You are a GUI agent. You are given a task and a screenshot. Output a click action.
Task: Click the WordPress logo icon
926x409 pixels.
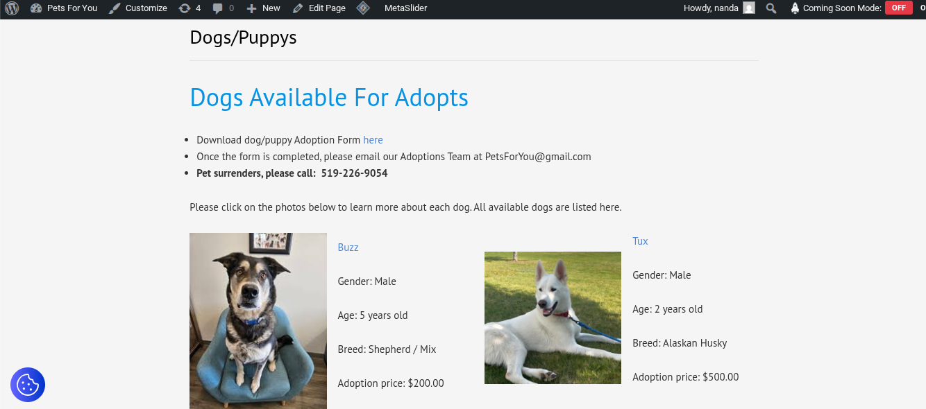point(12,8)
